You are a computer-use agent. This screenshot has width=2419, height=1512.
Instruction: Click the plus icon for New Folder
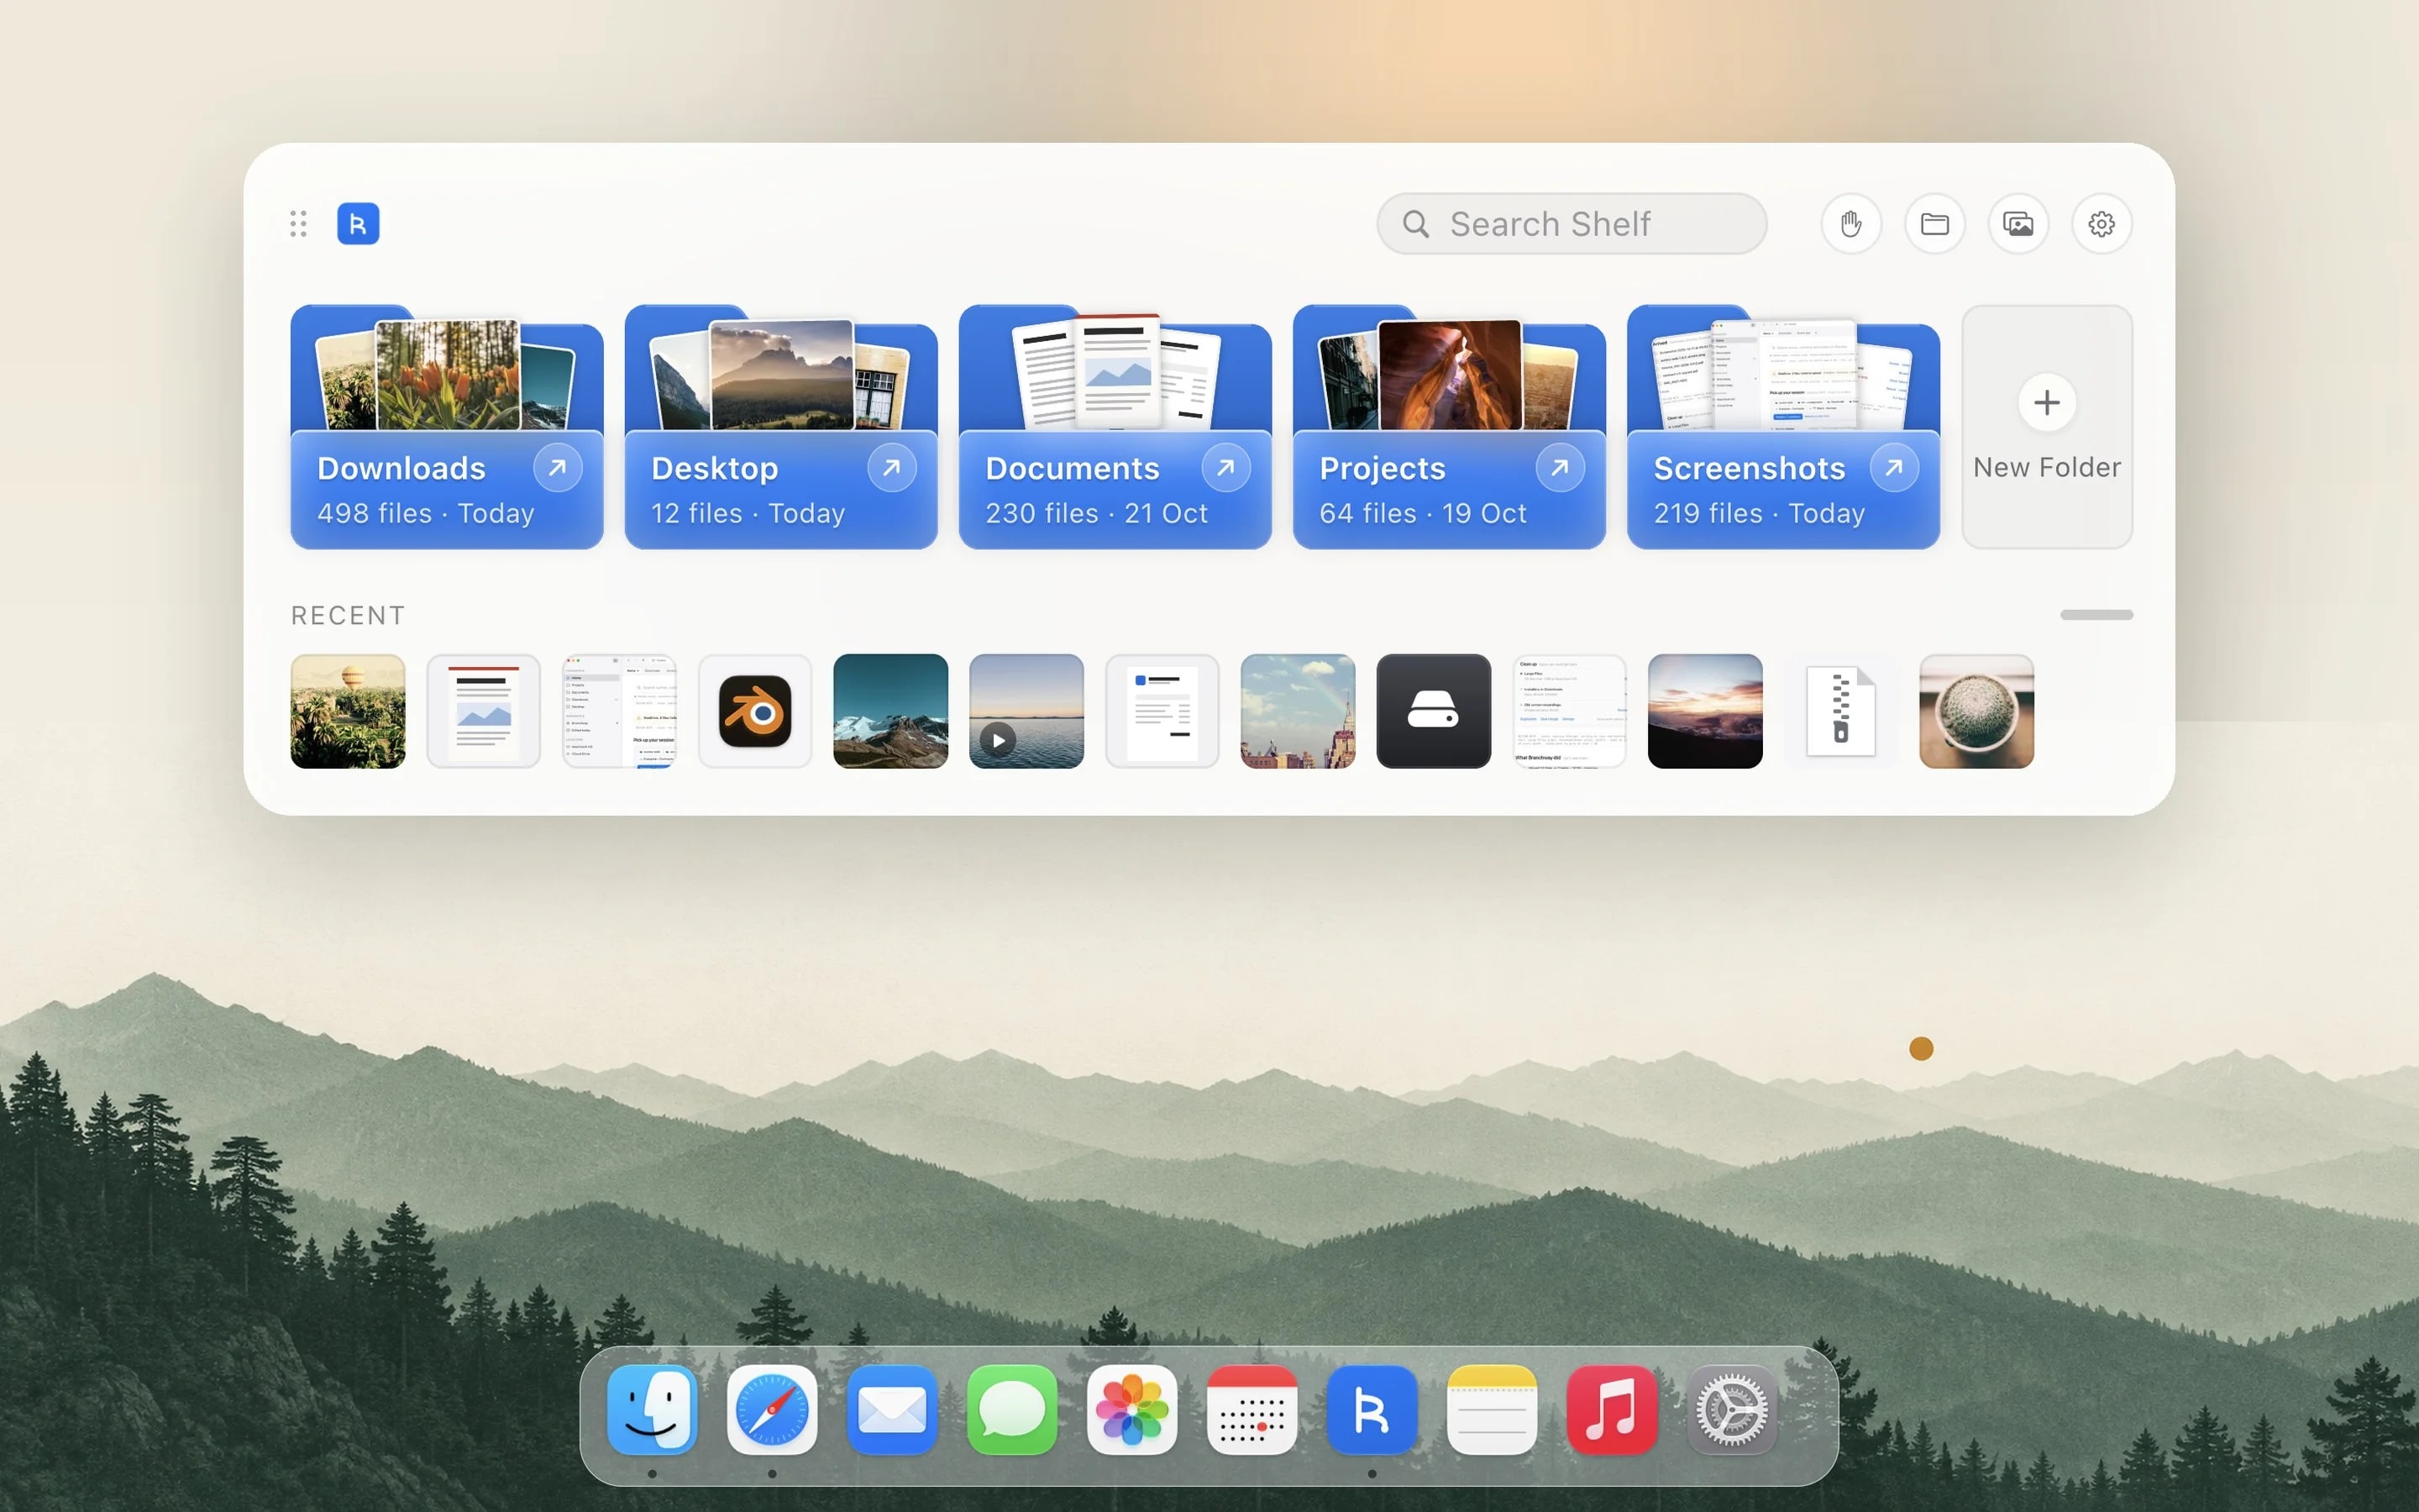click(x=2046, y=402)
